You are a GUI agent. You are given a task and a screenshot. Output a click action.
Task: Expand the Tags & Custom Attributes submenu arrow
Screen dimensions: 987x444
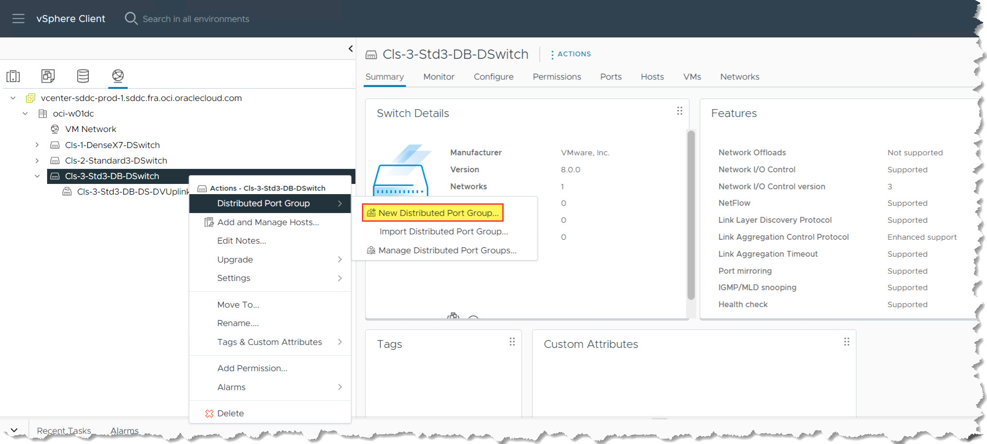pyautogui.click(x=340, y=342)
